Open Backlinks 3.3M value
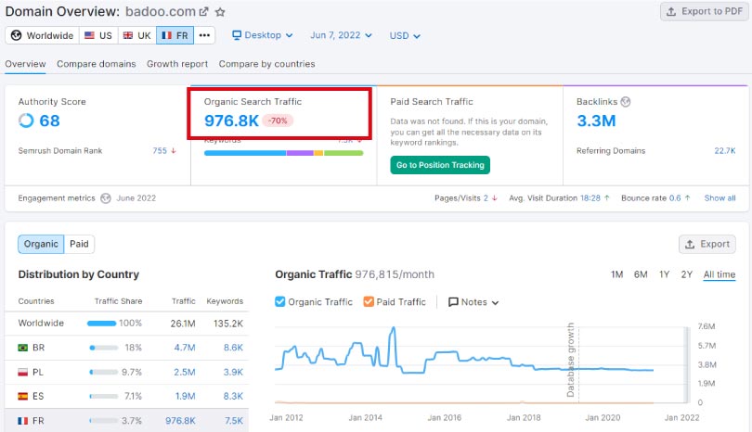This screenshot has height=432, width=752. 596,121
